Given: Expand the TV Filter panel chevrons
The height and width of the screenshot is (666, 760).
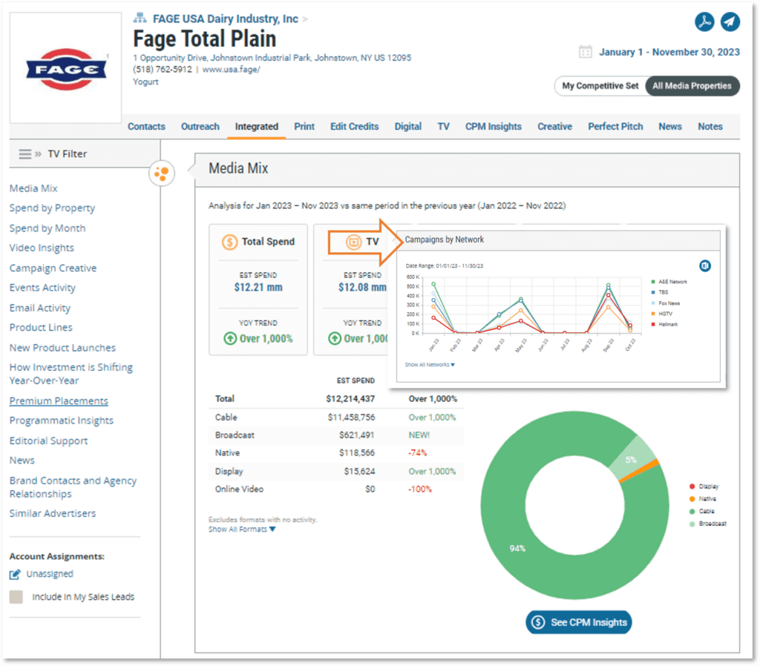Looking at the screenshot, I should 38,154.
